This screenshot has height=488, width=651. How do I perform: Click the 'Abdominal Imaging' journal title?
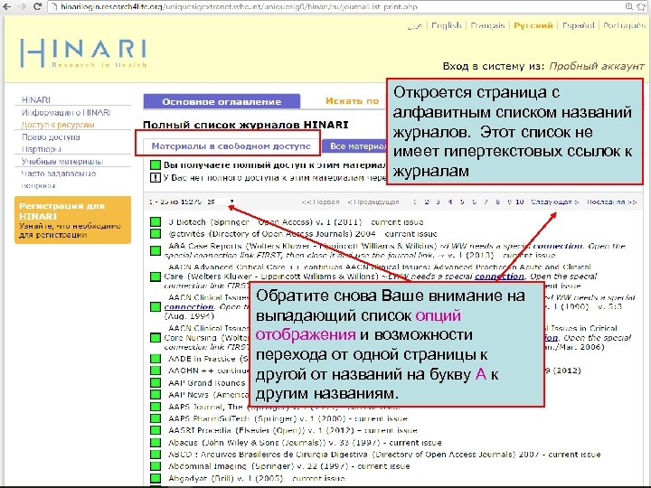click(x=207, y=466)
